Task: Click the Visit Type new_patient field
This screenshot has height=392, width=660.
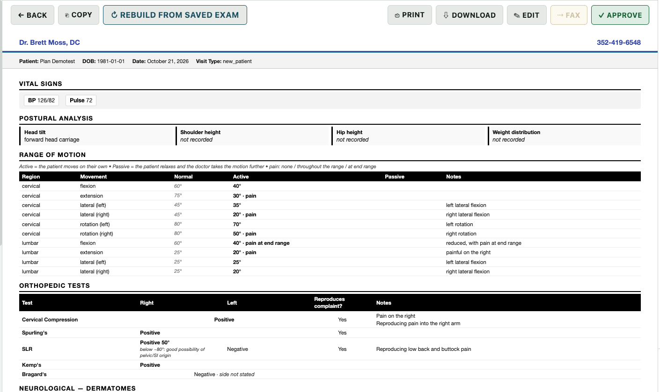Action: coord(224,61)
